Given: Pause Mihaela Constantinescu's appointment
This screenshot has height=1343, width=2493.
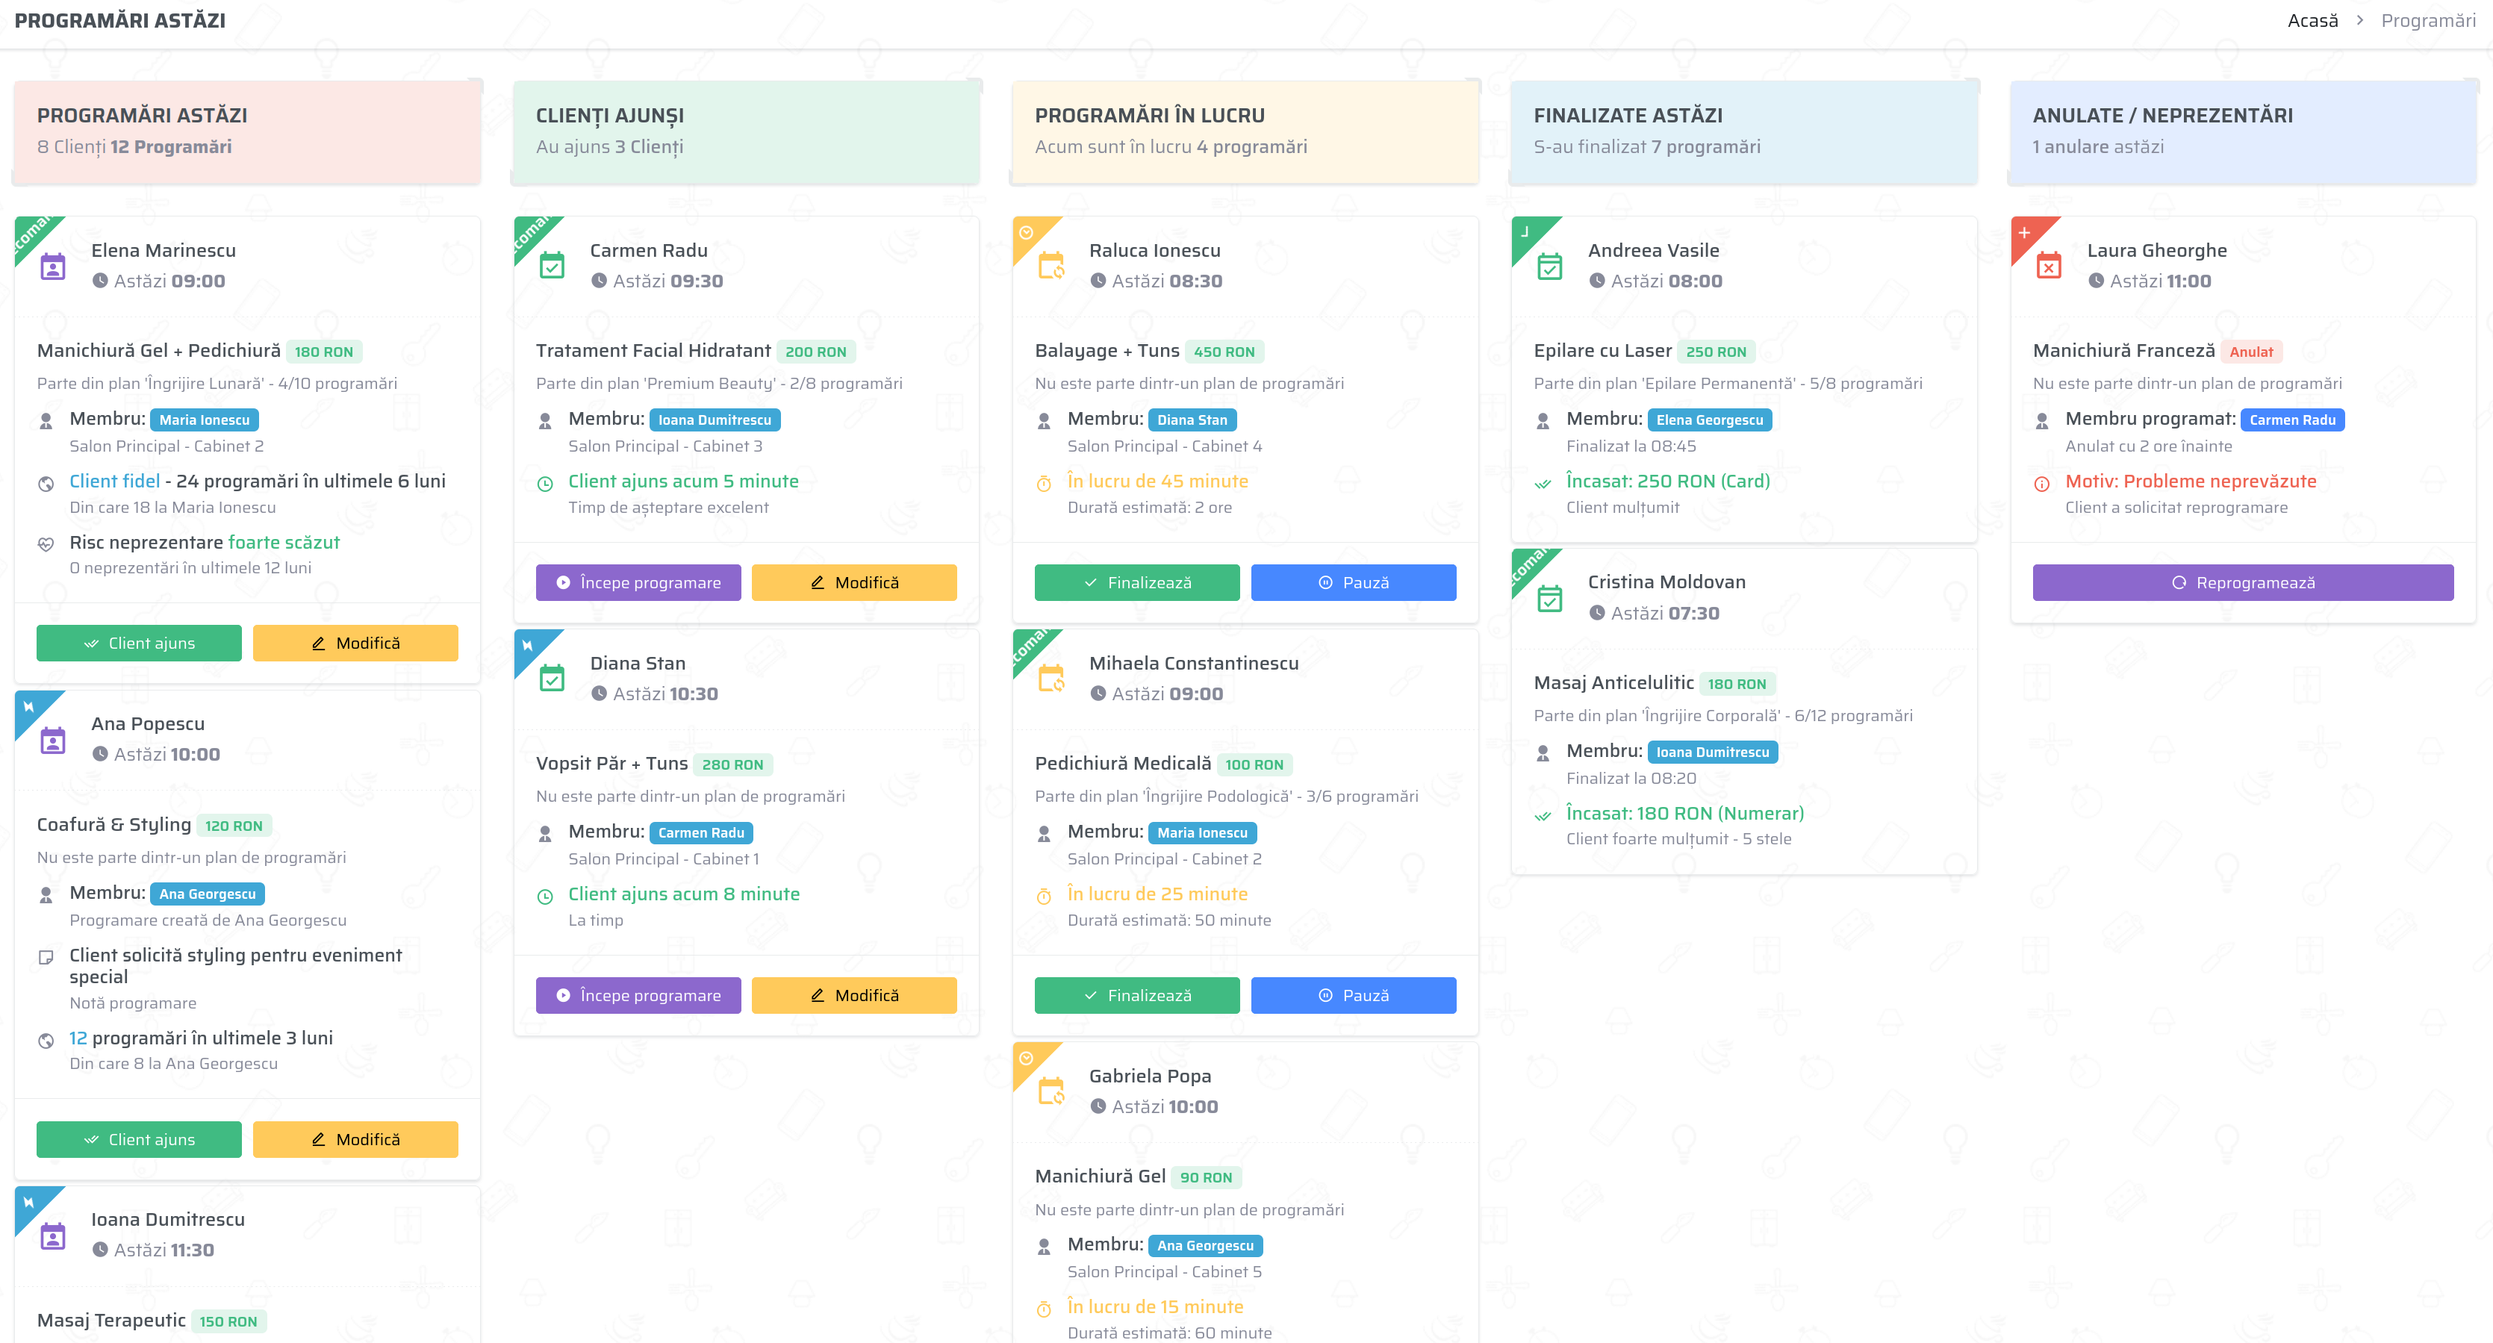Looking at the screenshot, I should coord(1353,996).
